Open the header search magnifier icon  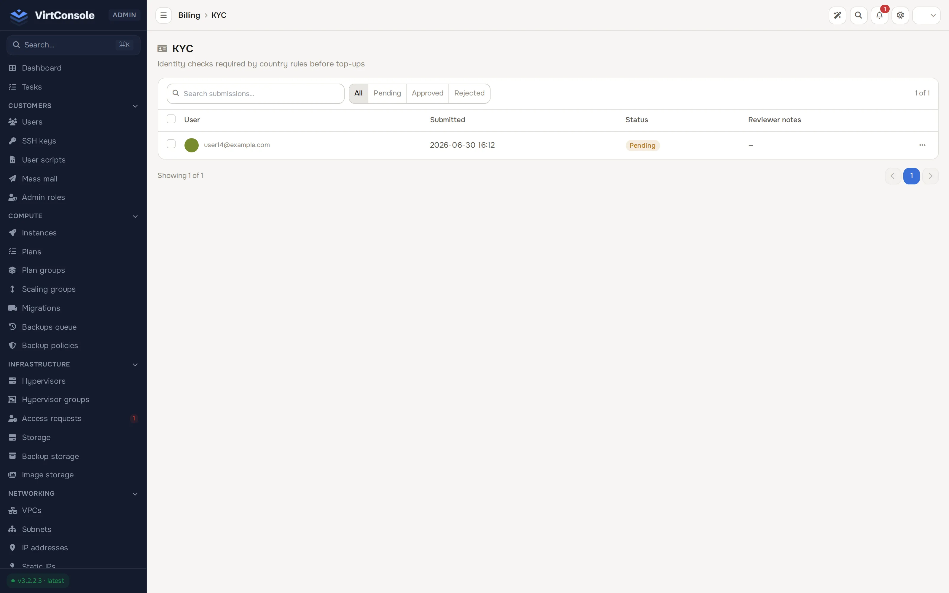(859, 15)
